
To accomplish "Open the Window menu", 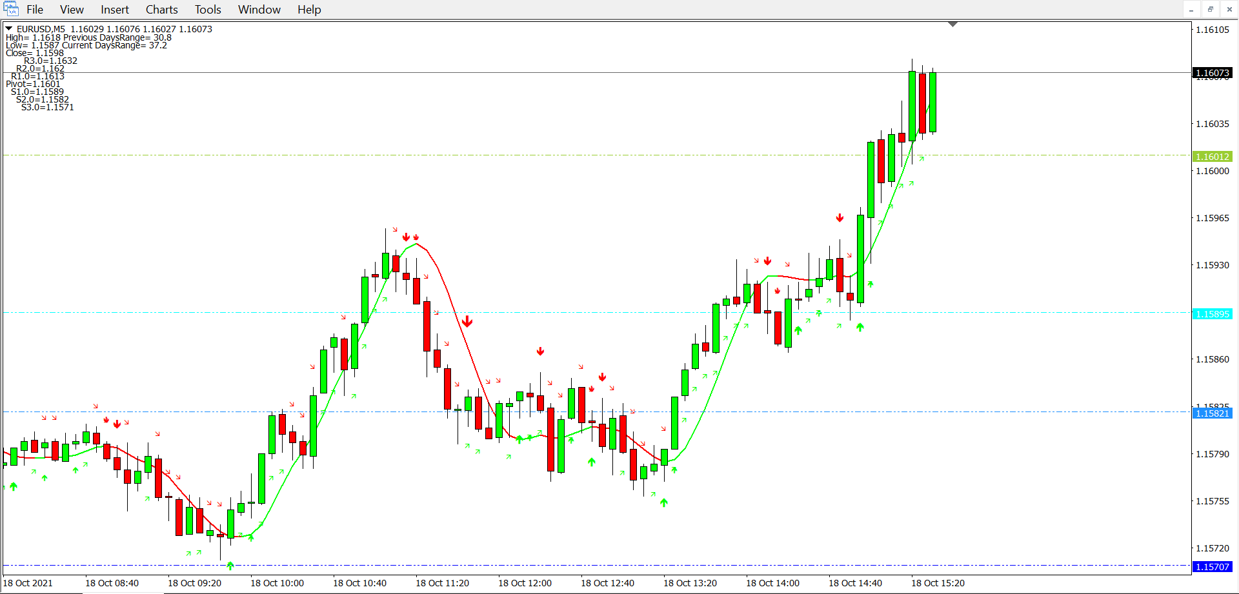I will click(x=259, y=10).
